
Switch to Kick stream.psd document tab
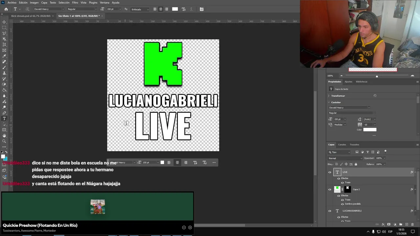pos(31,16)
